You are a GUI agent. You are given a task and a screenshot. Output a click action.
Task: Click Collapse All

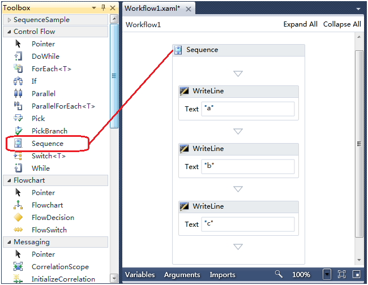342,24
